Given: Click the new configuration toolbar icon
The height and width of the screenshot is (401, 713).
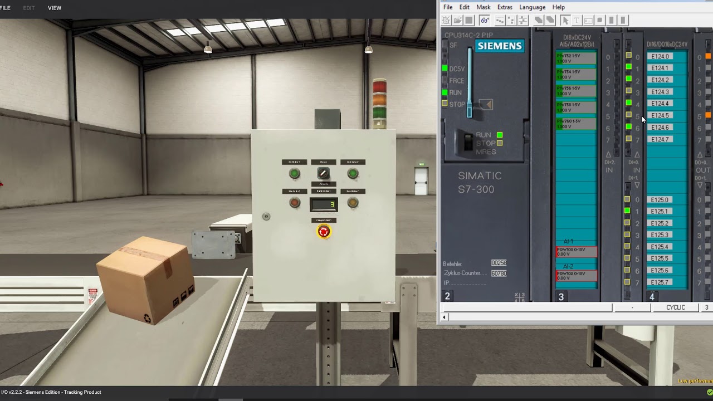Looking at the screenshot, I should pyautogui.click(x=446, y=20).
